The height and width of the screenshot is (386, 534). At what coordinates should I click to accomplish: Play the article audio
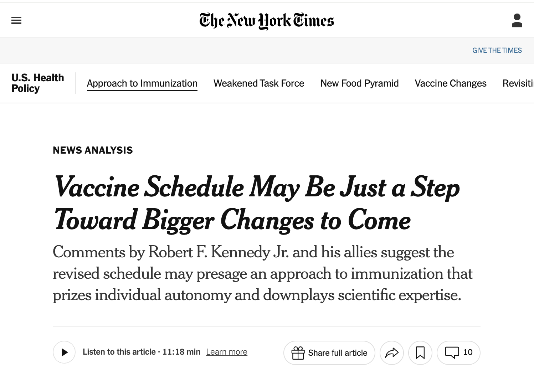click(x=64, y=352)
